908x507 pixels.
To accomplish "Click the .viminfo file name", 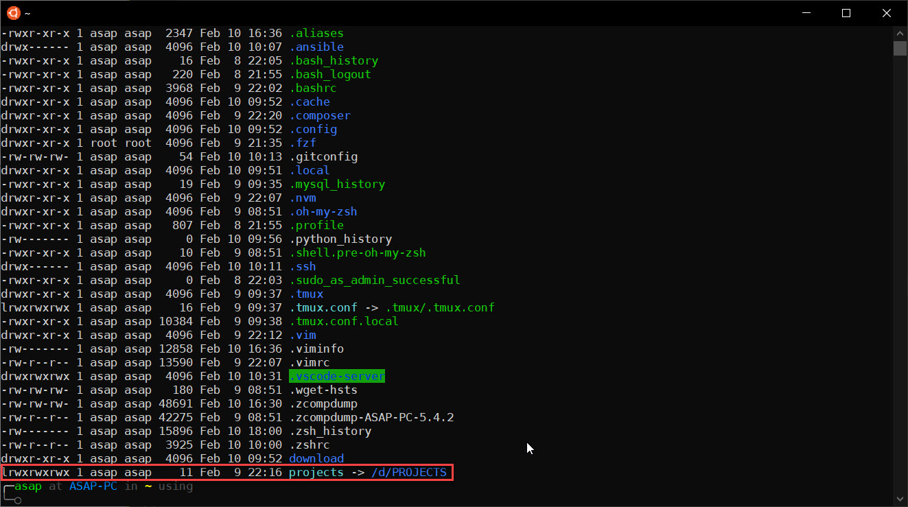I will click(x=316, y=349).
